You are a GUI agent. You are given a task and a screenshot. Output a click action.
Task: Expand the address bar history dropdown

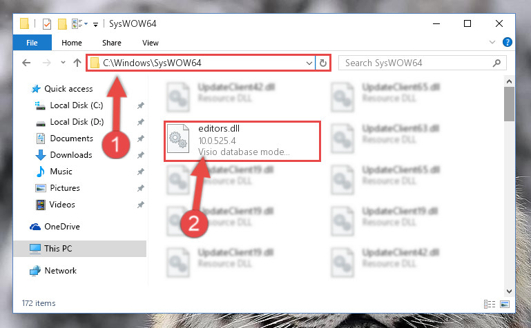point(309,63)
